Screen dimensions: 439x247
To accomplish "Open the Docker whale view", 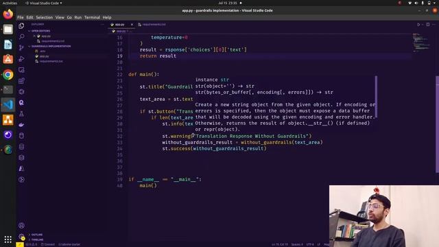I will click(21, 125).
